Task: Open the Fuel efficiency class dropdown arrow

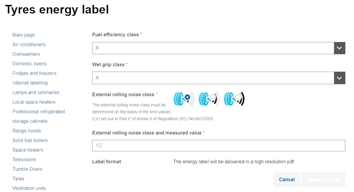Action: click(x=339, y=48)
